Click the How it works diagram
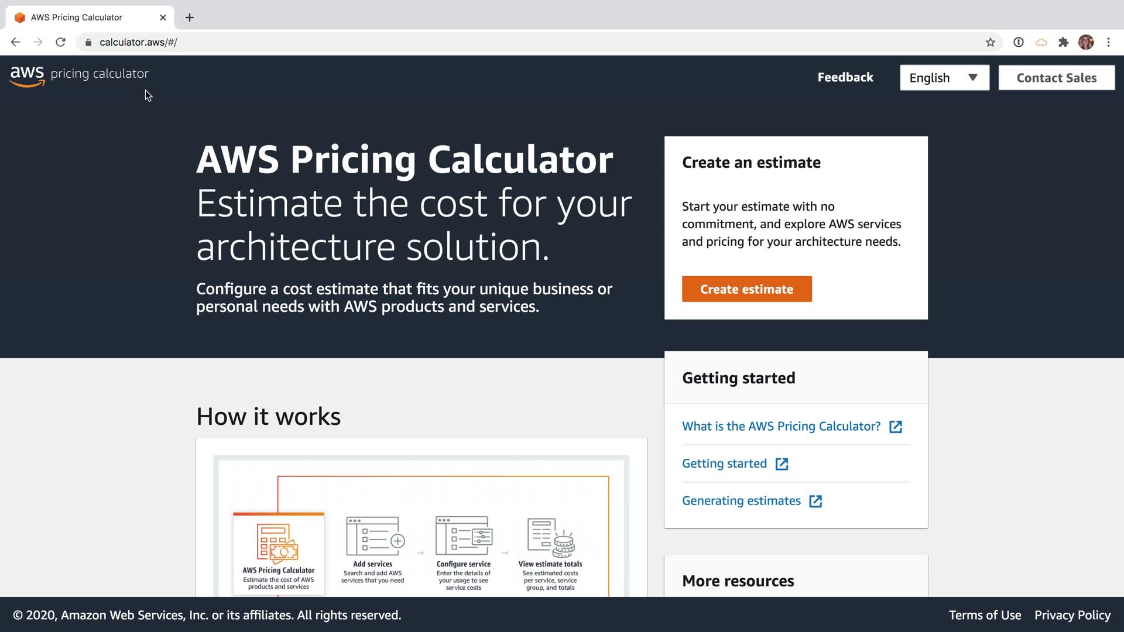 pyautogui.click(x=421, y=527)
